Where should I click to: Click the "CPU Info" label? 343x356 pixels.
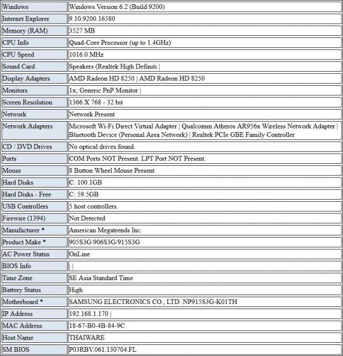click(x=15, y=43)
